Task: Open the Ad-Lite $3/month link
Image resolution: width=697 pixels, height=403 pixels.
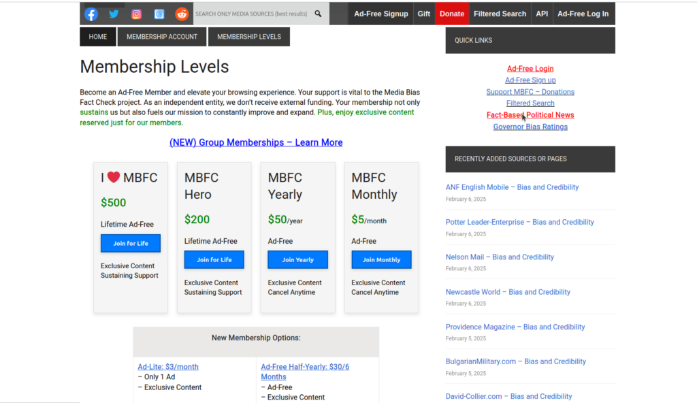Action: pos(168,367)
